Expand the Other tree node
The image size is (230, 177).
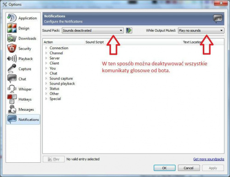coord(46,93)
